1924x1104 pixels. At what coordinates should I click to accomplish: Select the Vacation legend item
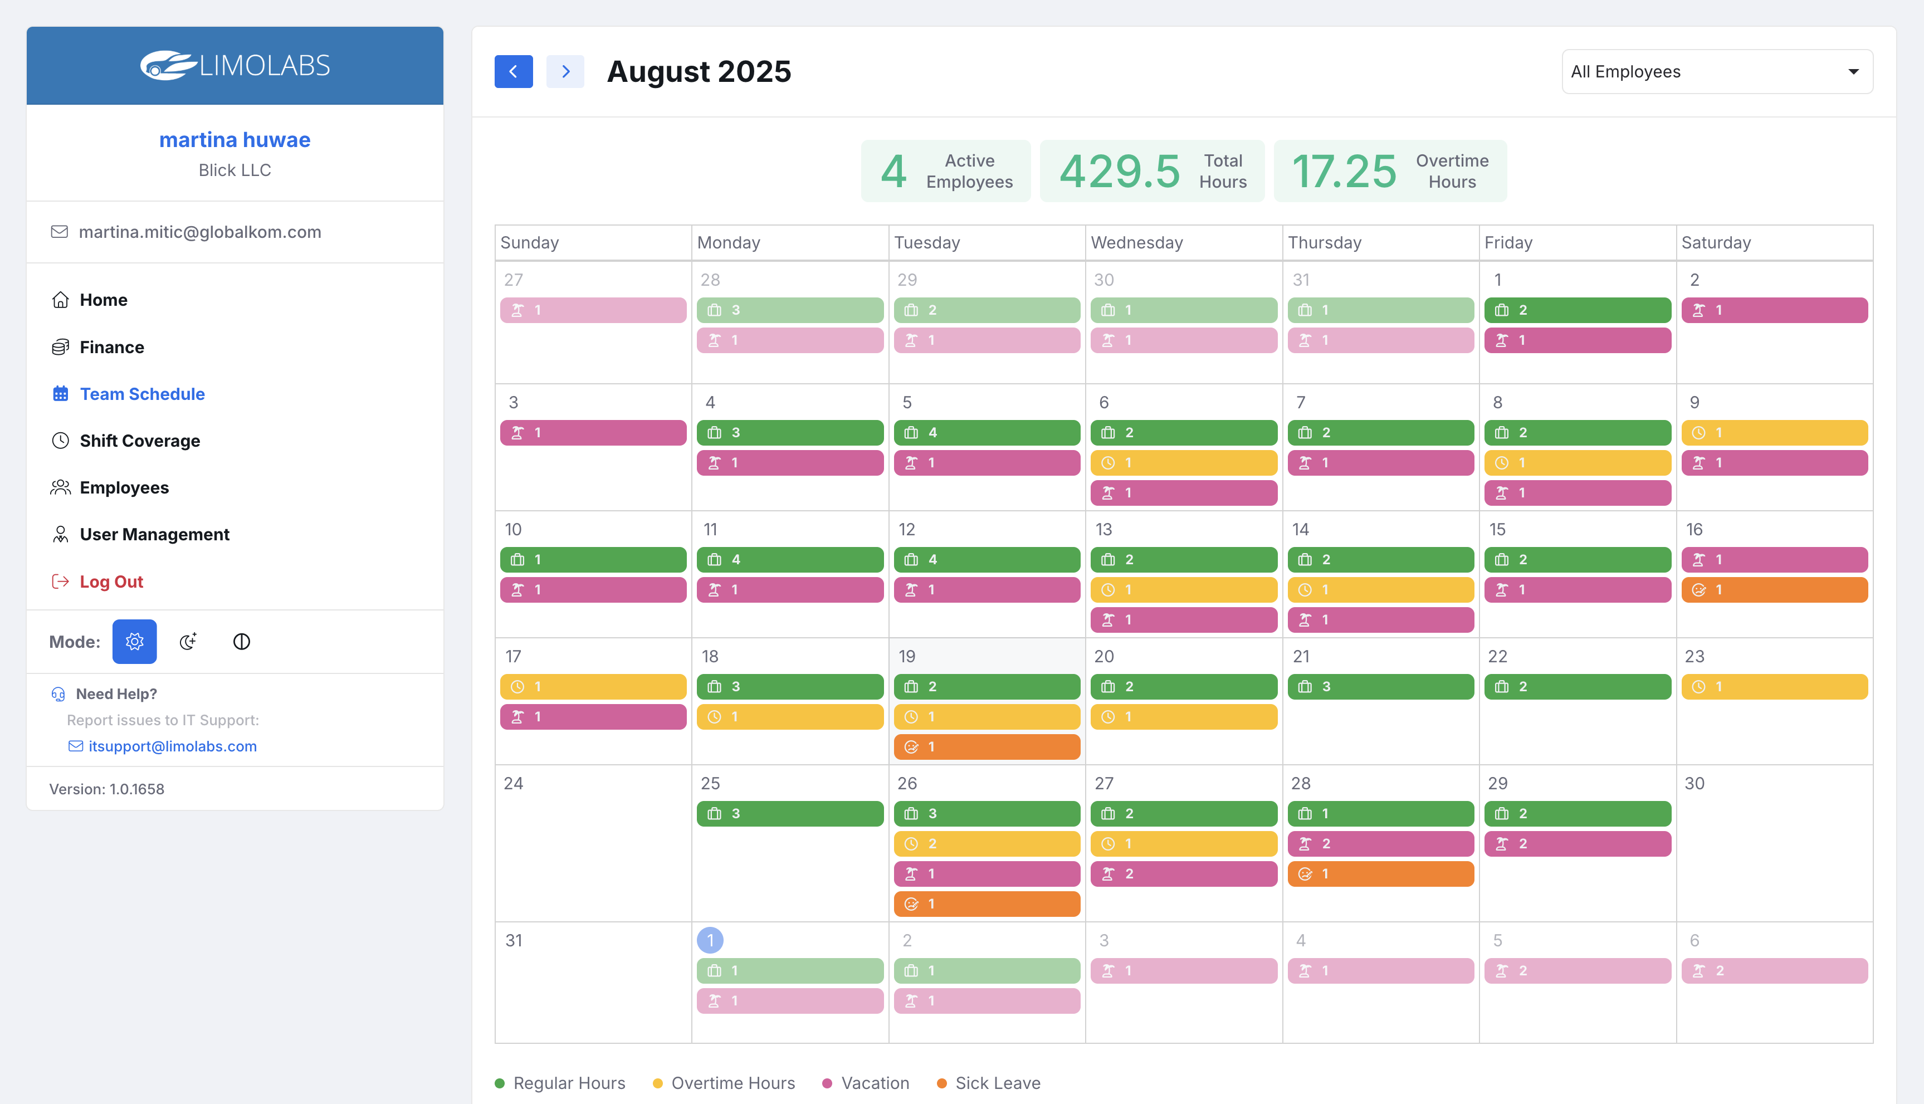(x=865, y=1083)
